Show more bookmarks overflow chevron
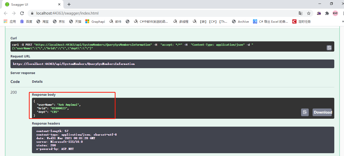344x156 pixels. pos(342,21)
